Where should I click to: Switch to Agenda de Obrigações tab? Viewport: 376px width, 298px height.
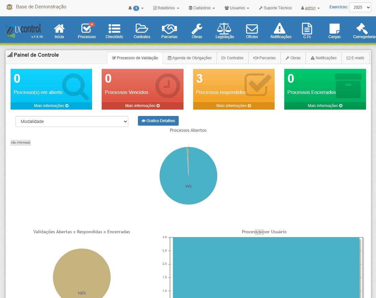tap(190, 58)
